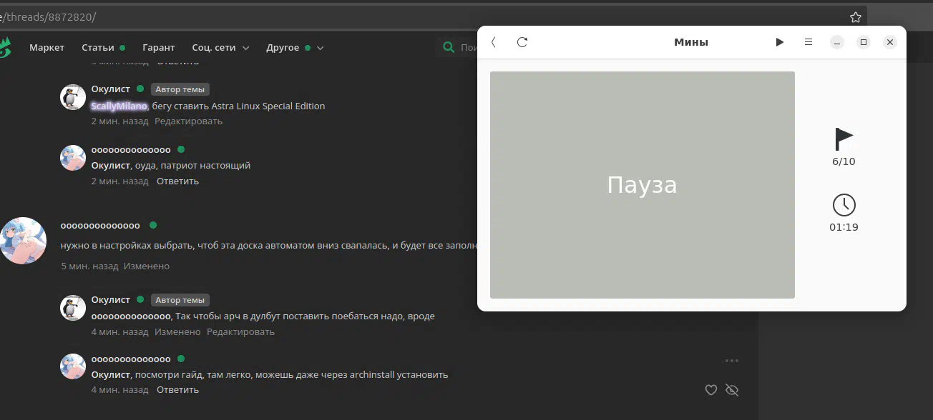Image resolution: width=933 pixels, height=420 pixels.
Task: Click the clock timer icon
Action: pos(844,205)
